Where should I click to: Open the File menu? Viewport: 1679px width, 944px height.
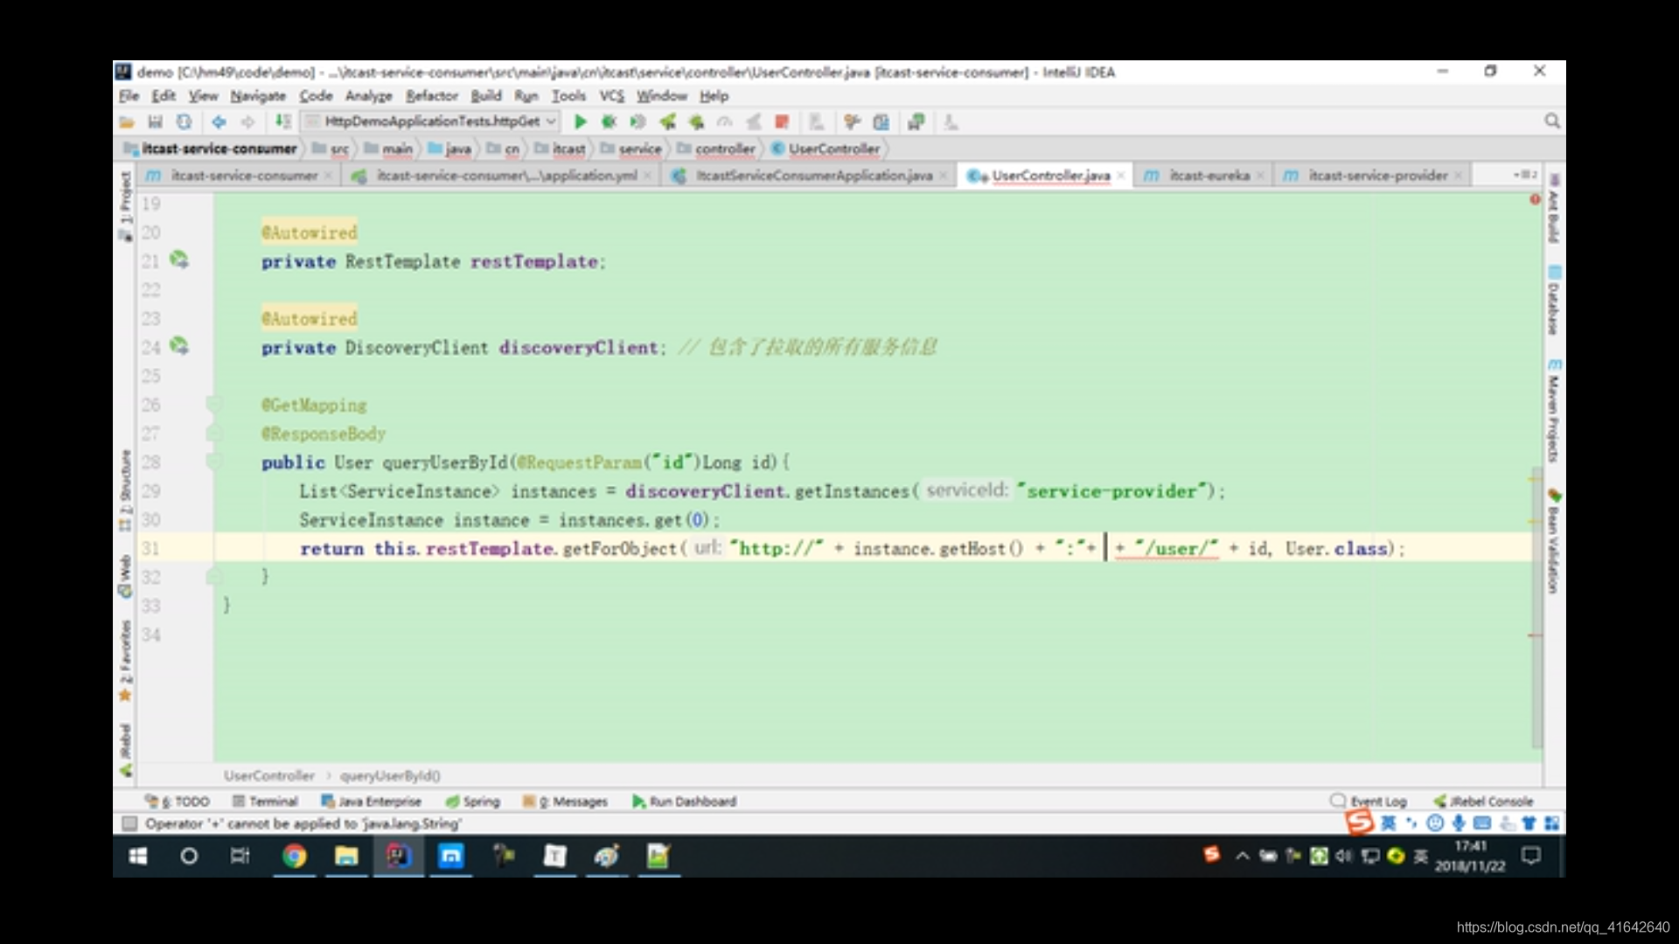tap(129, 96)
